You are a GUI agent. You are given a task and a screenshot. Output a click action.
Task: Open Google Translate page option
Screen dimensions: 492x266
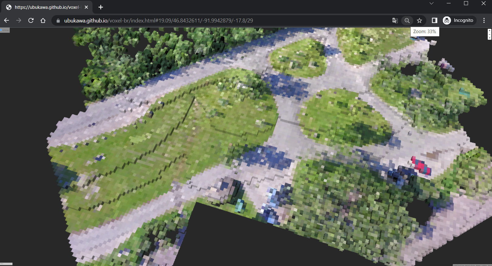coord(395,20)
